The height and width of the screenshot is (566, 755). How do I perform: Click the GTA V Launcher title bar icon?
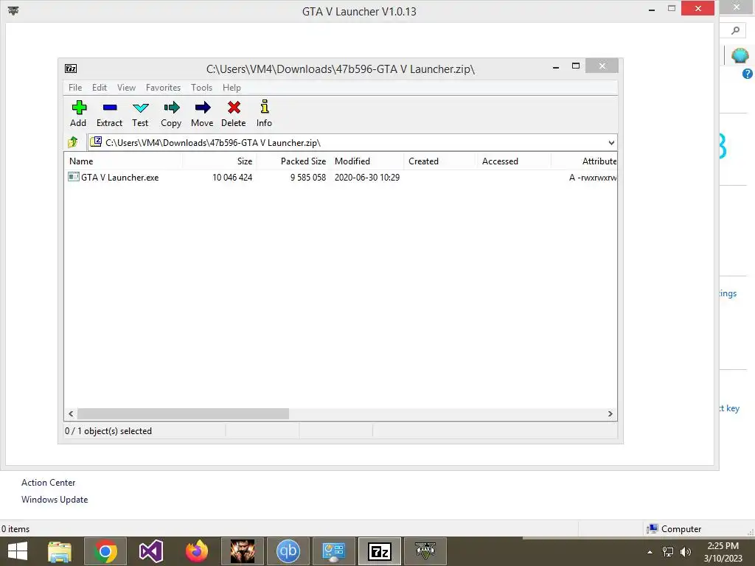(13, 10)
